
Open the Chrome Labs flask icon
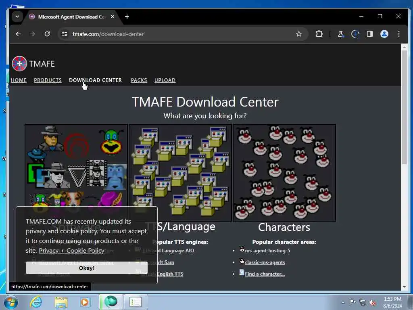point(340,34)
